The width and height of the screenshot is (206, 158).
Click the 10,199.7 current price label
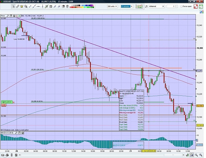tap(200, 106)
